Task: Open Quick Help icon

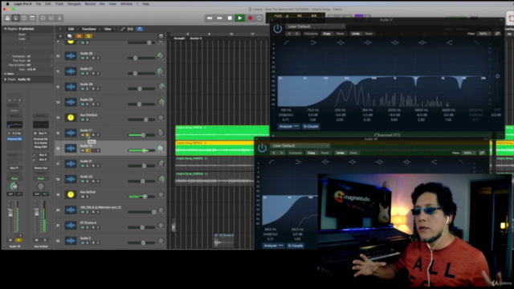Action: point(24,18)
